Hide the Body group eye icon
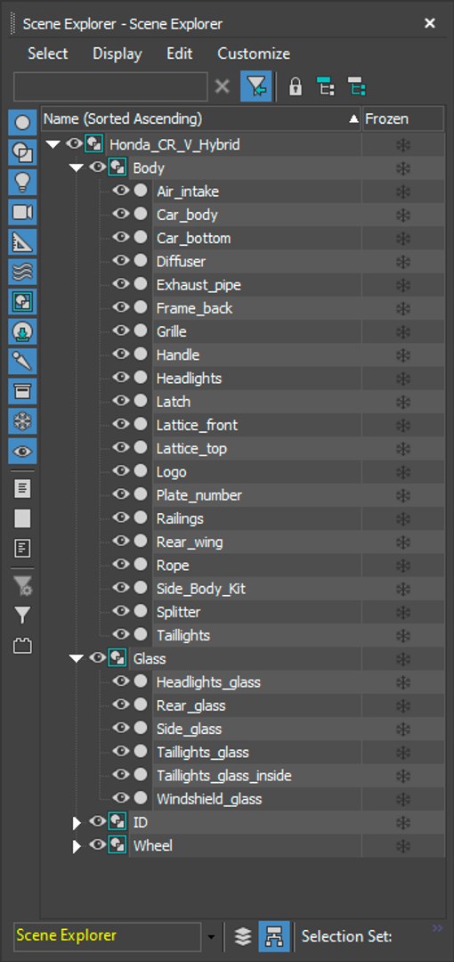Image resolution: width=454 pixels, height=962 pixels. click(x=98, y=167)
